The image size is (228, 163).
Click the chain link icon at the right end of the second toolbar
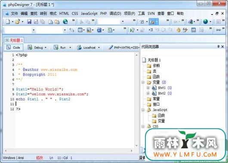pyautogui.click(x=218, y=30)
